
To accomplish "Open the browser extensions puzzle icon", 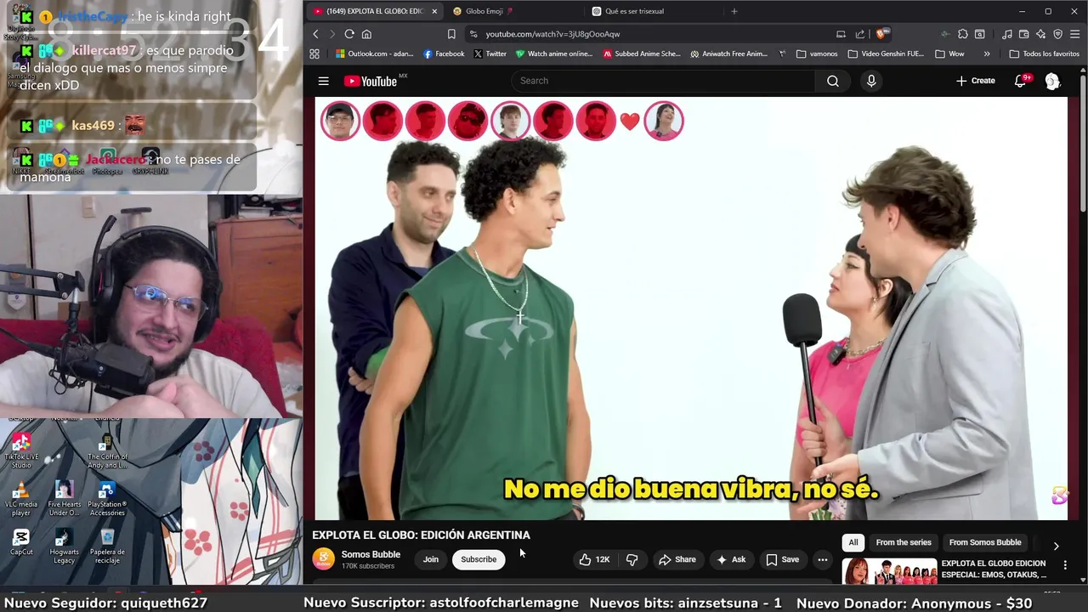I will pos(962,34).
